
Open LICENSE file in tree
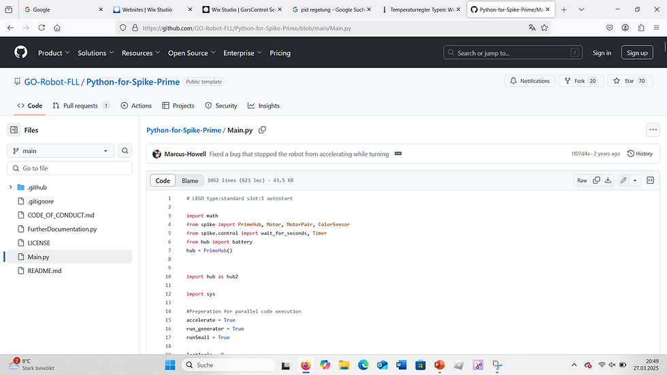coord(39,243)
